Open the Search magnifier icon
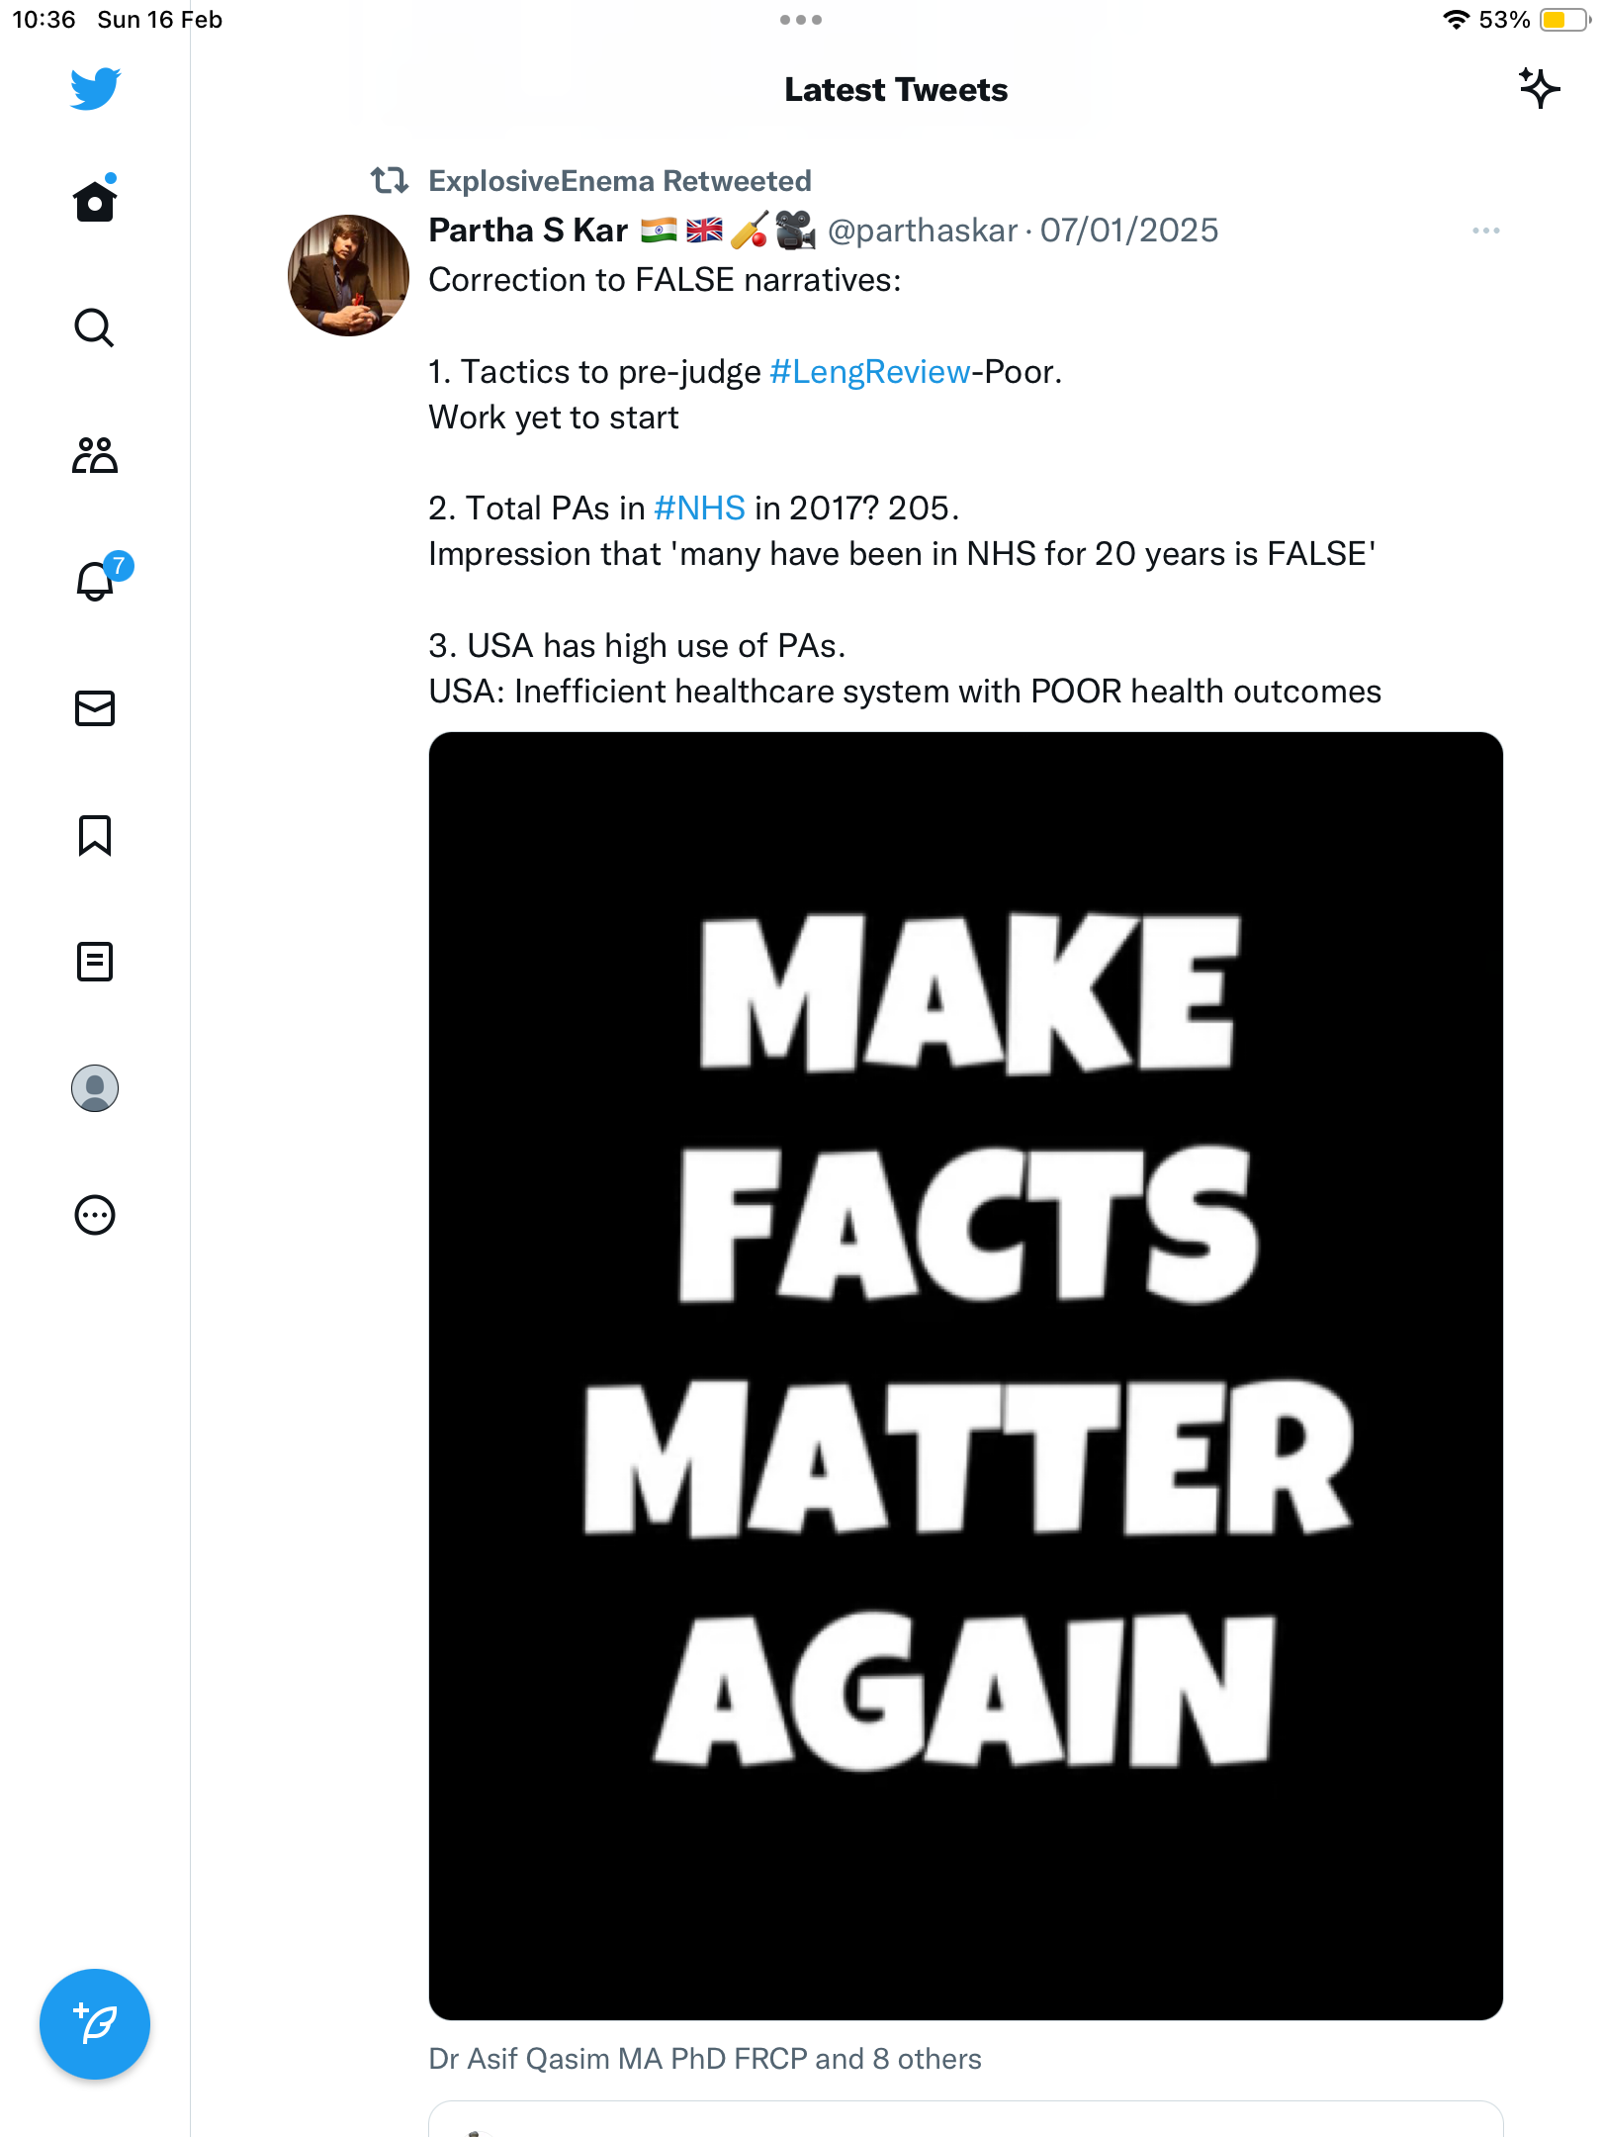This screenshot has height=2137, width=1602. tap(95, 327)
